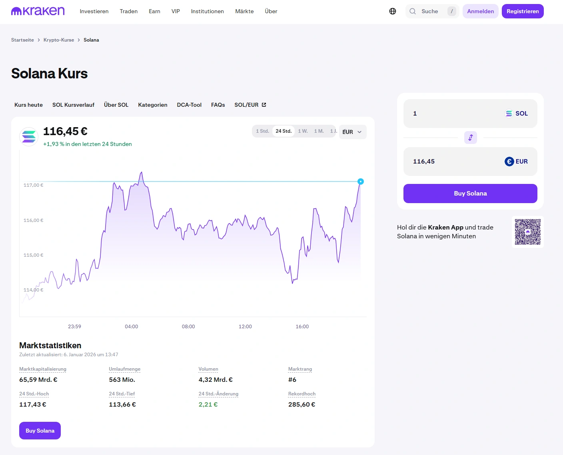Select the 1 M. chart range

click(319, 131)
